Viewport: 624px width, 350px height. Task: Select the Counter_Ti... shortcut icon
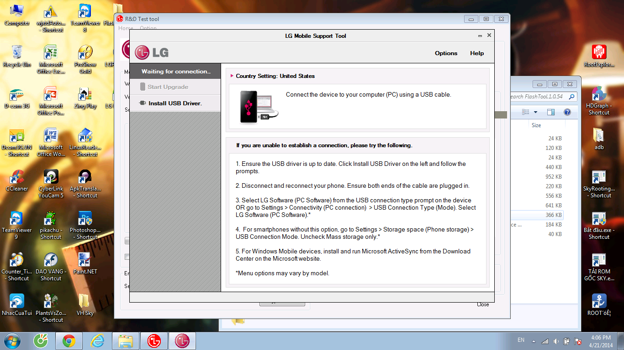(x=17, y=267)
